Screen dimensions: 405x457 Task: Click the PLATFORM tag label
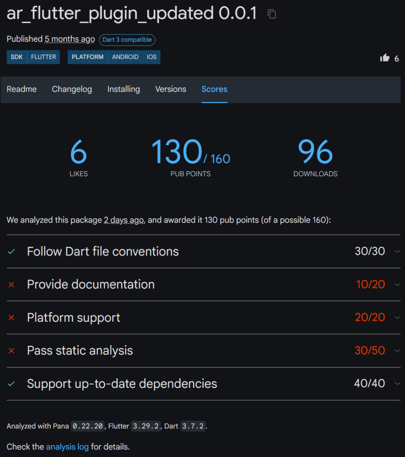click(88, 57)
